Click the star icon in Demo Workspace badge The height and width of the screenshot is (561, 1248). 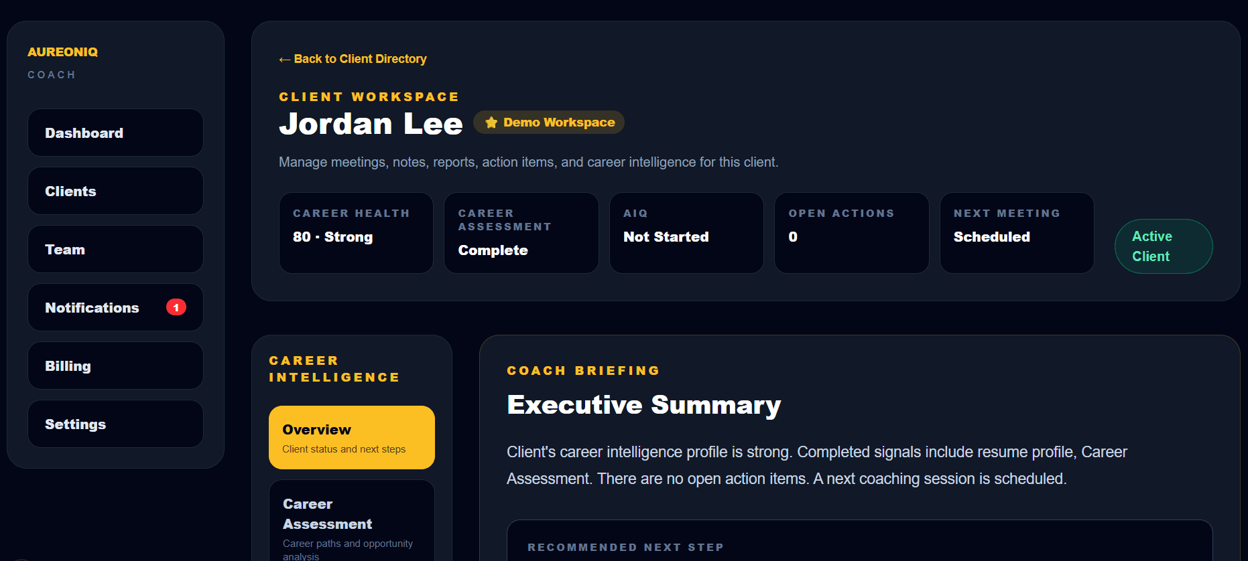(x=491, y=123)
